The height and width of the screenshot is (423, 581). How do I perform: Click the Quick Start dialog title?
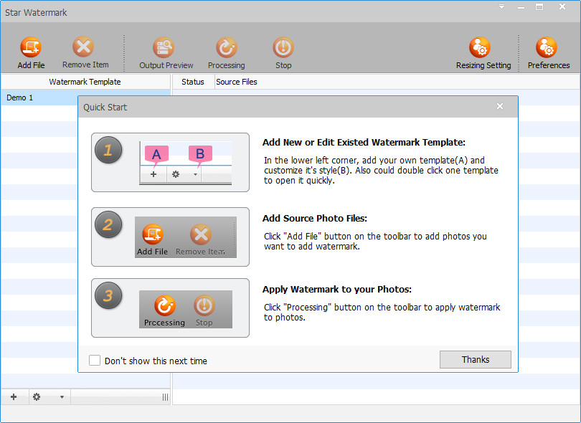(x=105, y=108)
